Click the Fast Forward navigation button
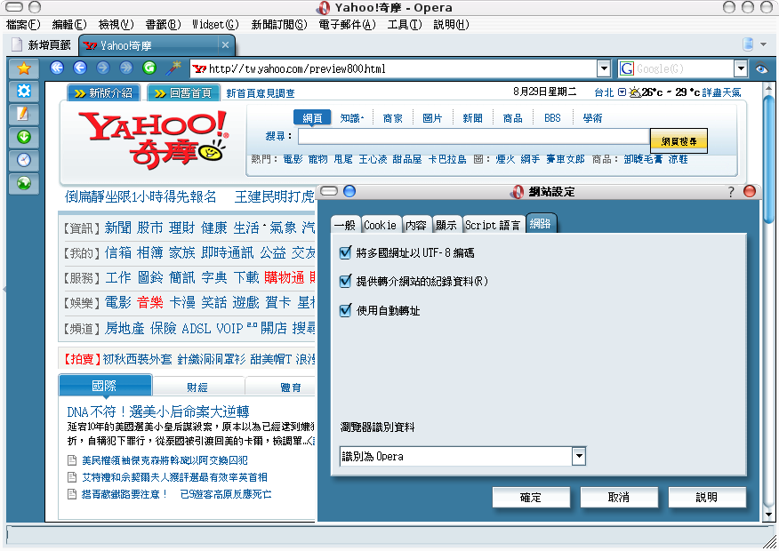This screenshot has height=551, width=779. (125, 68)
